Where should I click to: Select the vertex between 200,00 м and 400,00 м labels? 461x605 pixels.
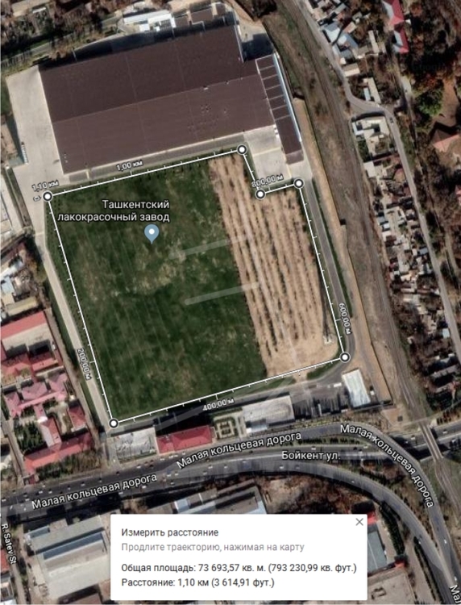[114, 423]
